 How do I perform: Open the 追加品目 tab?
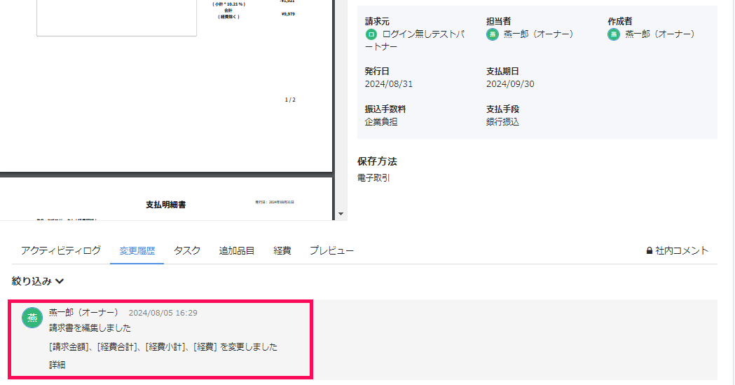point(237,251)
